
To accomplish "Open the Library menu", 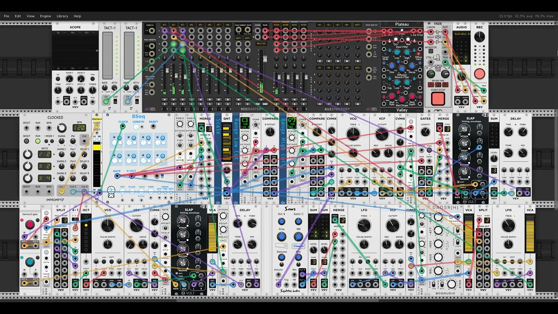I will coord(62,16).
